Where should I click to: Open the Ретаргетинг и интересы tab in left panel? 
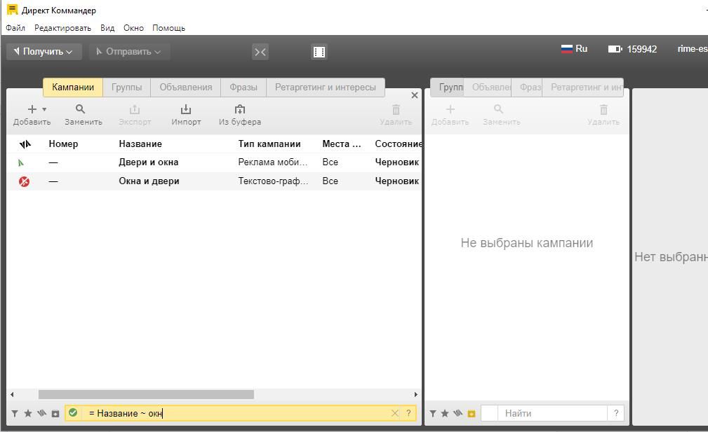pos(326,88)
